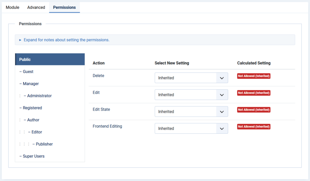
Task: Open the Frontend Editing setting dropdown
Action: [191, 128]
